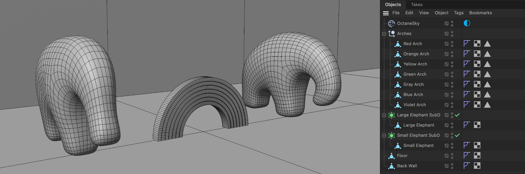Click the Arches null object icon

point(391,33)
